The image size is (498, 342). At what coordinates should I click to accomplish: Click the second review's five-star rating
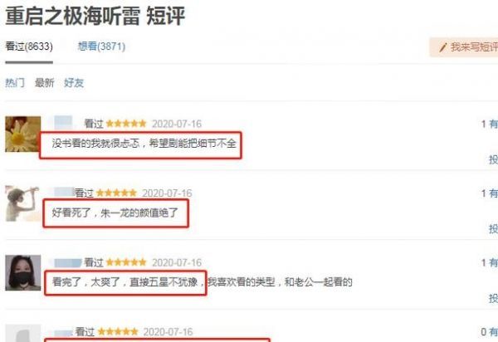click(116, 193)
